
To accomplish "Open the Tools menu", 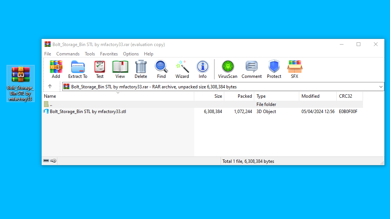I will (90, 54).
